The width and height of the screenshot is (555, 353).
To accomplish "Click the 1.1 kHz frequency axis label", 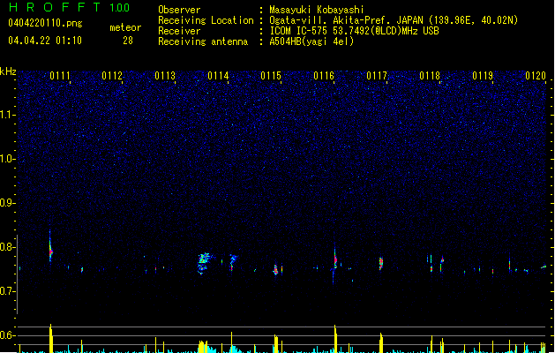I will point(7,115).
